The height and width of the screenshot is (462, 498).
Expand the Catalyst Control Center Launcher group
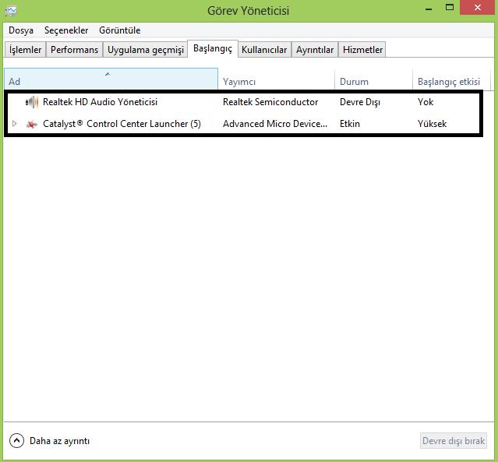point(14,124)
